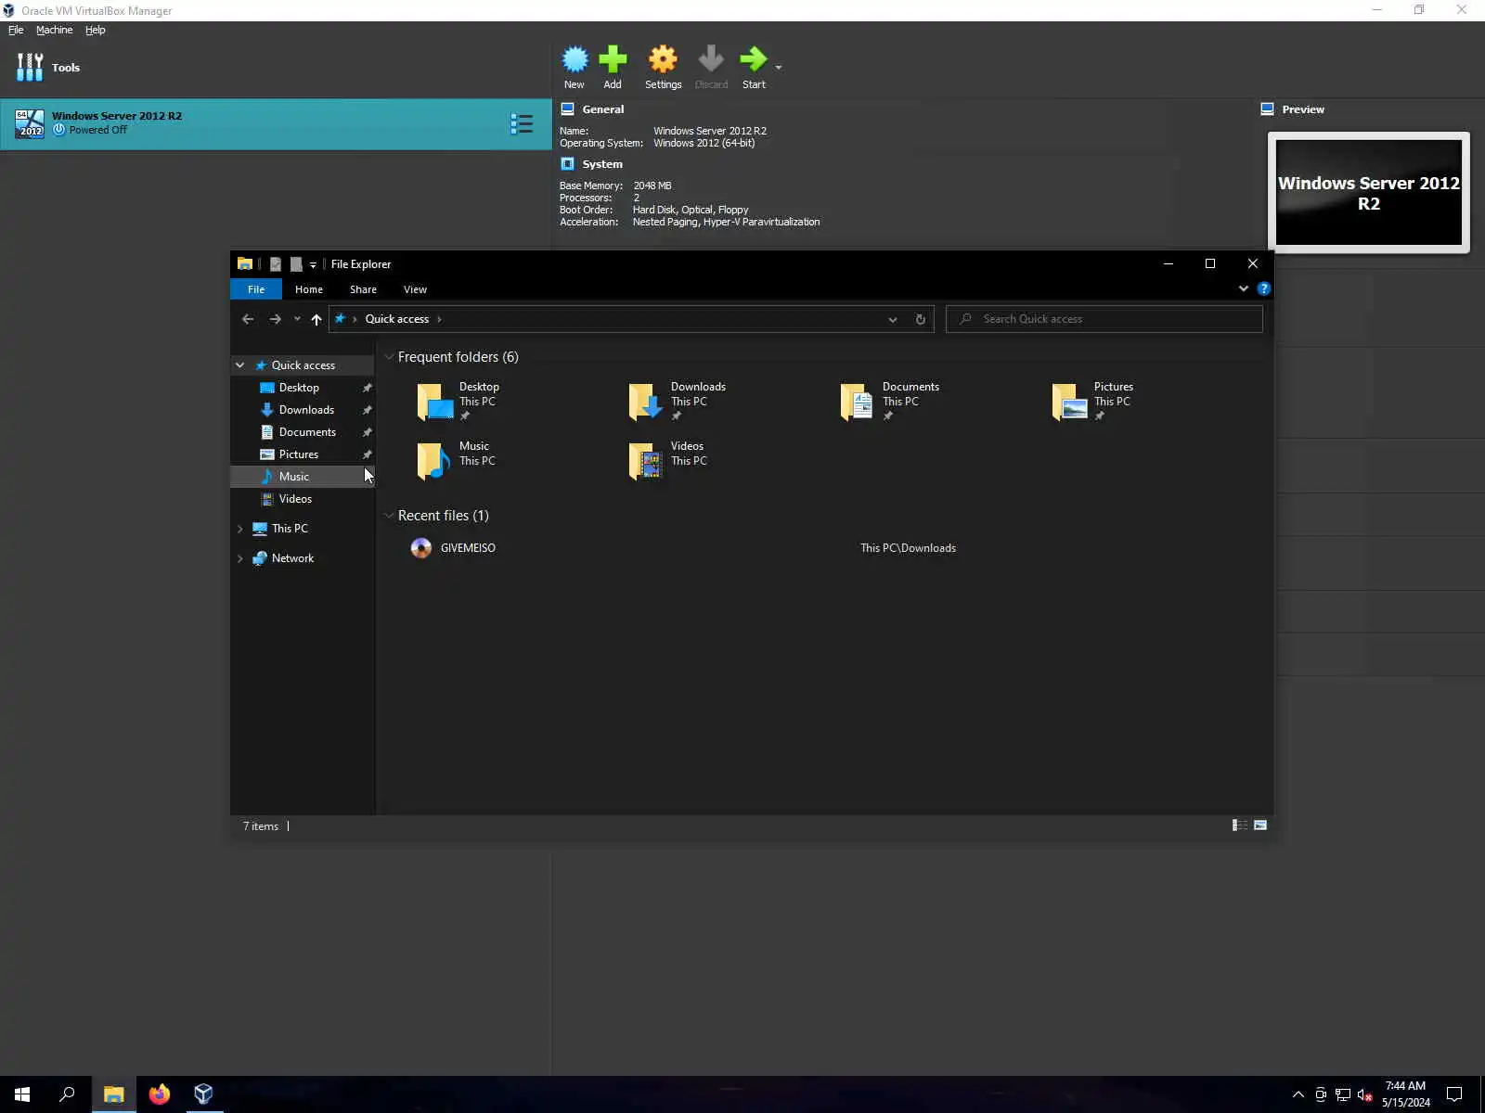Select the GIVEMEISO recent file

468,548
